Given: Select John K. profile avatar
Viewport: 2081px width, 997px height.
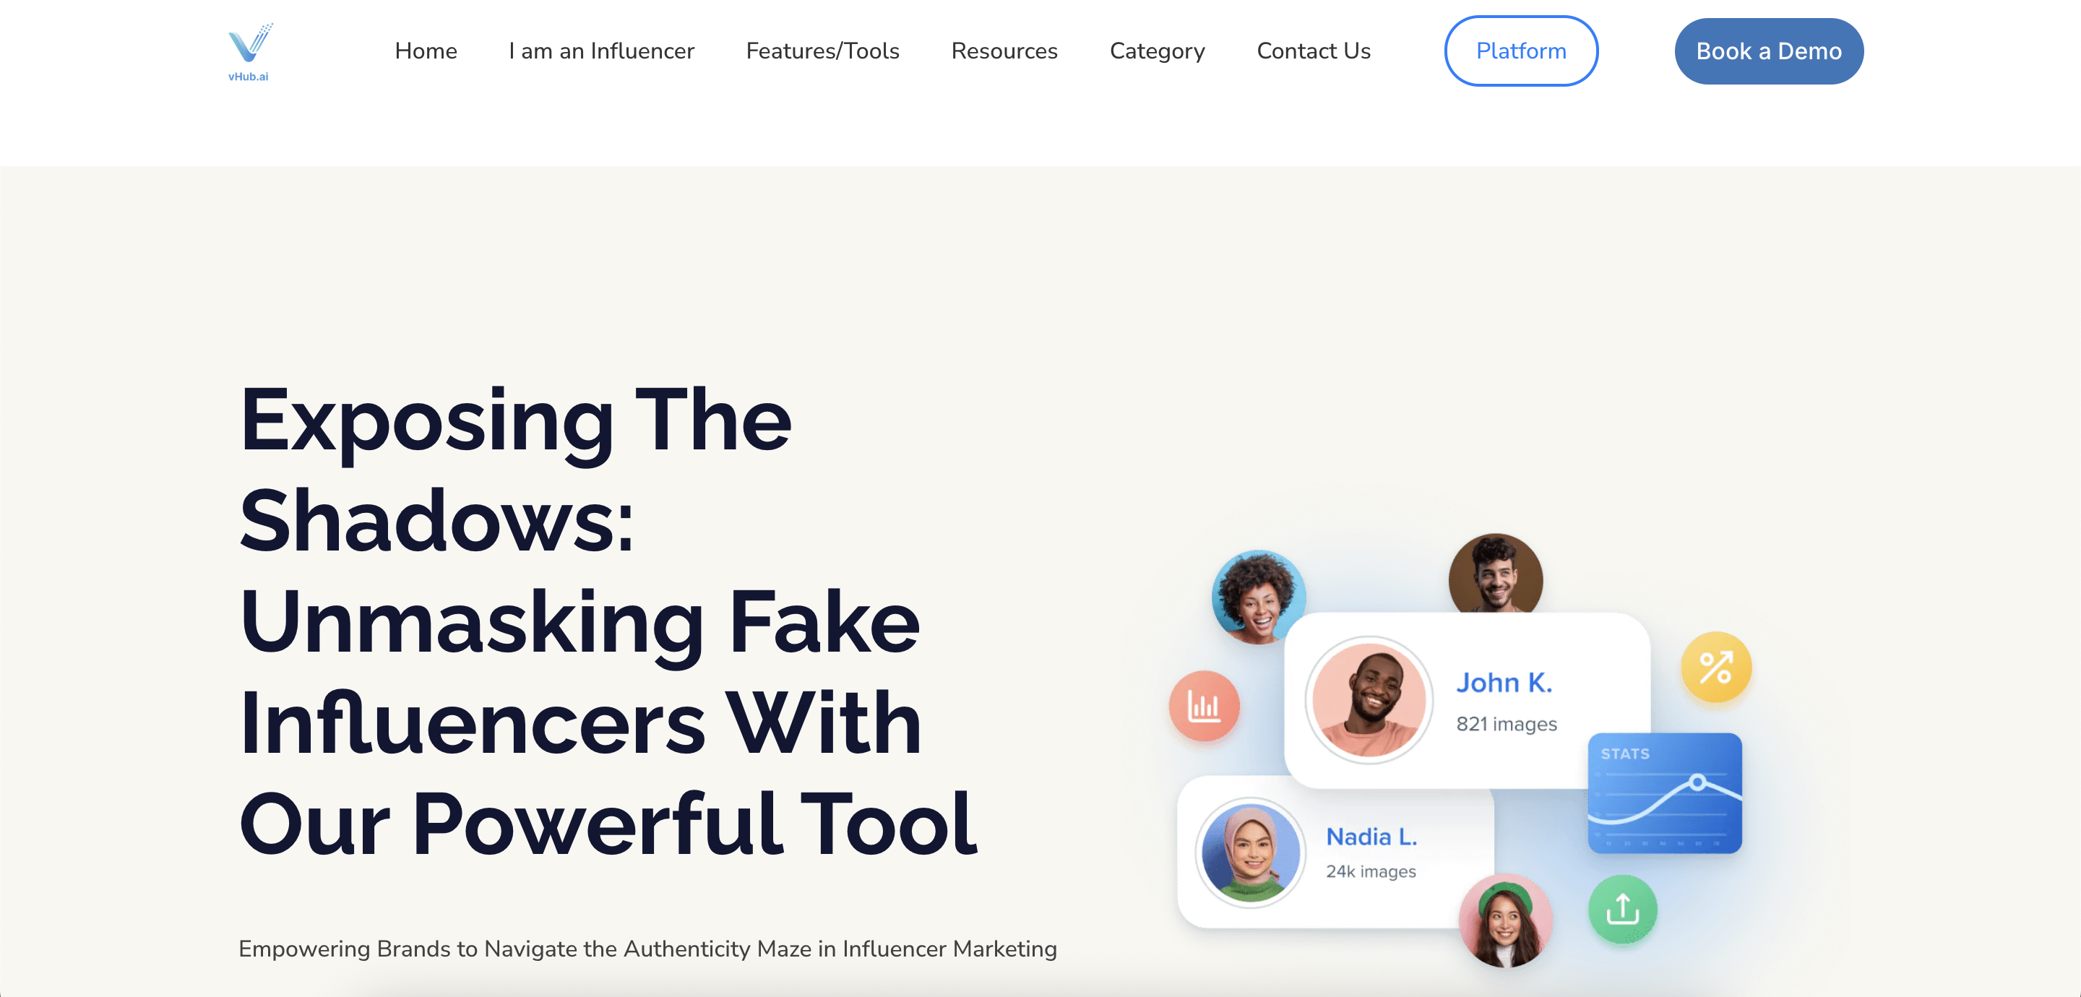Looking at the screenshot, I should pos(1369,699).
